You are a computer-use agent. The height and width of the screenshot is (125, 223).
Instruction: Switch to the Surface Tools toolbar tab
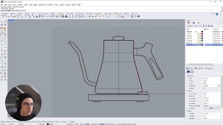(80, 14)
